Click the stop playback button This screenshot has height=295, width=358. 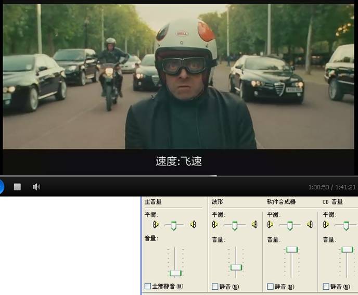tap(17, 187)
